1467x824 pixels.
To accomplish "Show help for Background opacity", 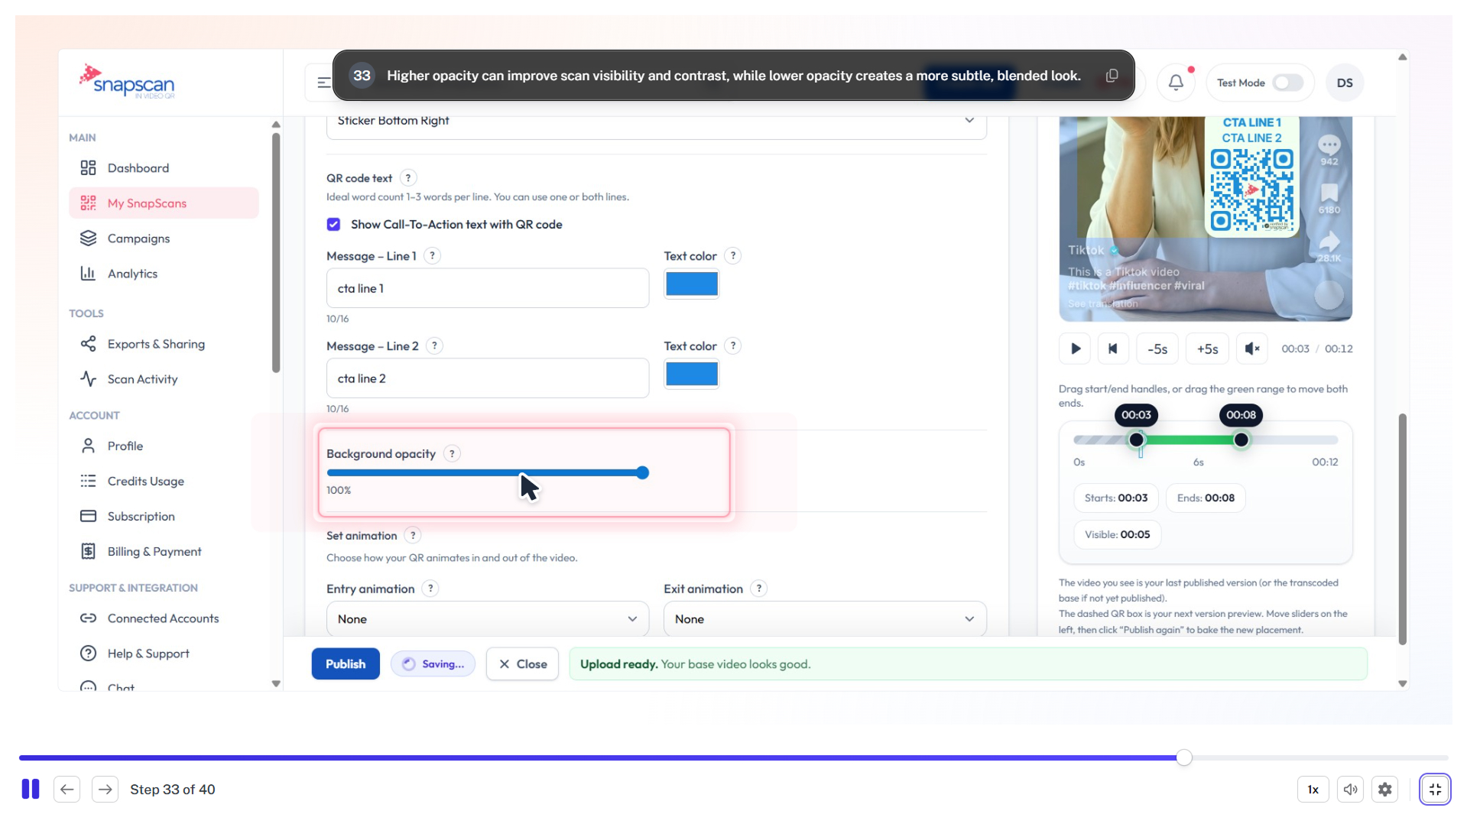I will pyautogui.click(x=452, y=454).
